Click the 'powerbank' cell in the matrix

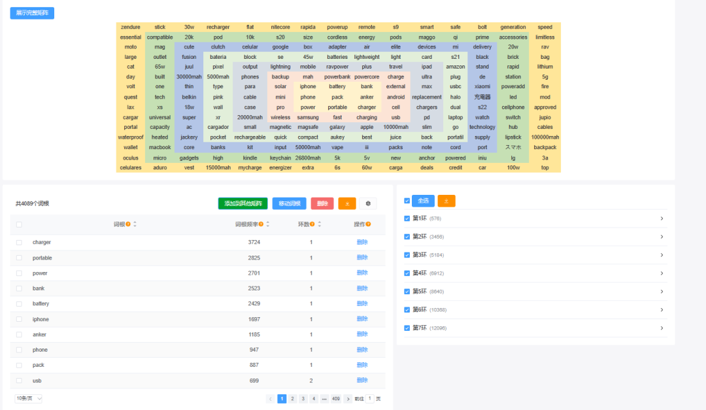(337, 77)
